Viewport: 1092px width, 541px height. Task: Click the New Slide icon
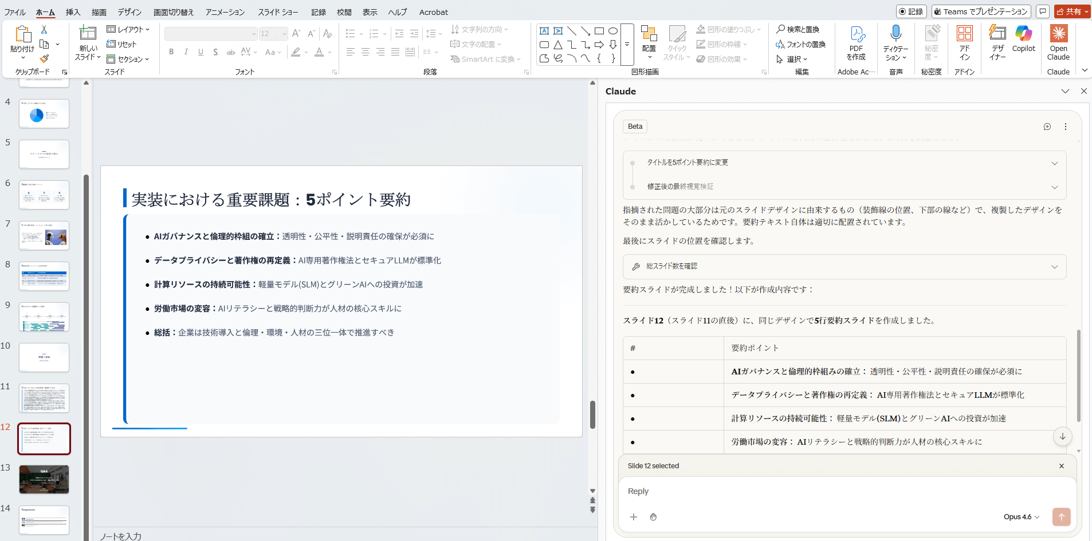point(88,34)
